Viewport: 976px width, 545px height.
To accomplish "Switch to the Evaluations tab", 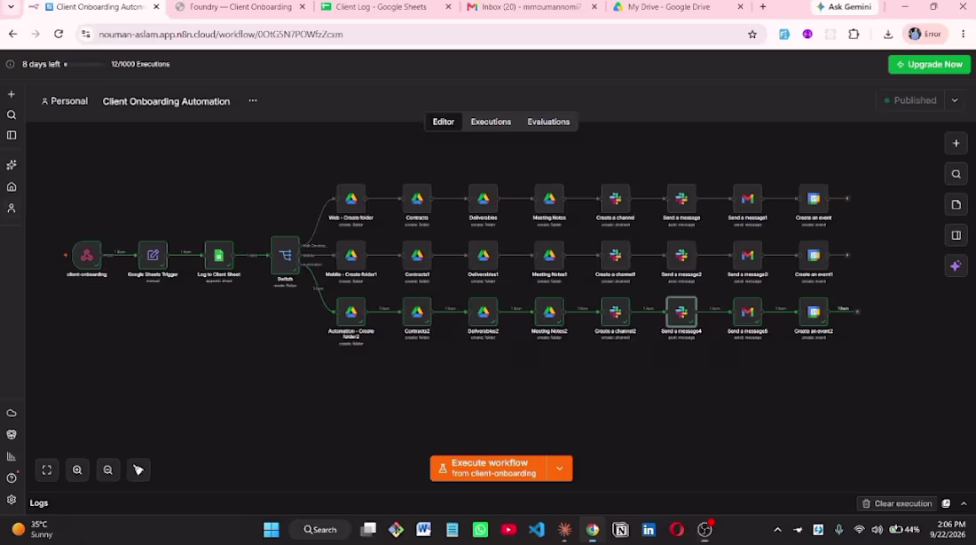I will [x=548, y=122].
